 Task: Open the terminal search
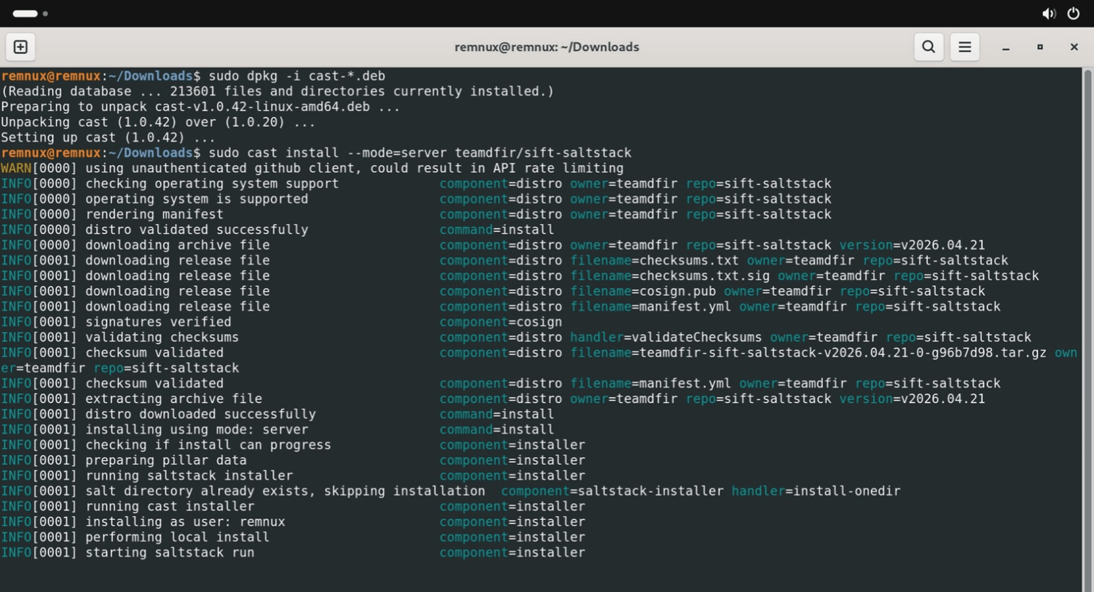point(929,47)
